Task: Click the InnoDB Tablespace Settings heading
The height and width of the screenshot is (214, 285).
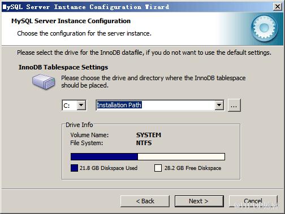Action: coord(63,67)
